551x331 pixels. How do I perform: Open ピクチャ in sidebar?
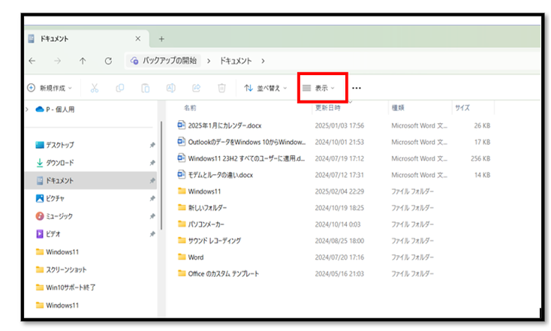click(x=91, y=199)
